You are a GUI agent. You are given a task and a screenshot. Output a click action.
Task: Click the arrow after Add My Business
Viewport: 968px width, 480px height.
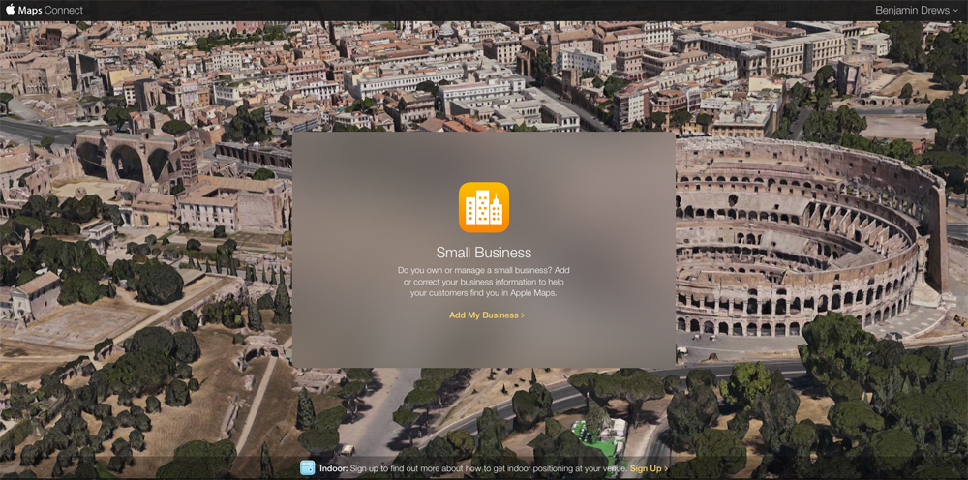523,315
